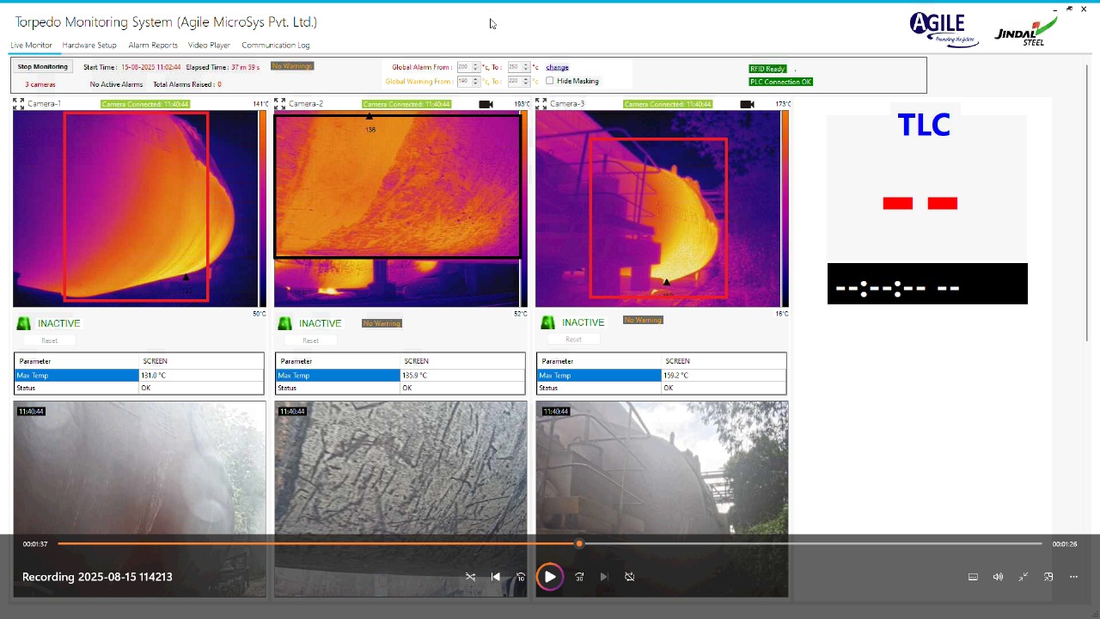Expand Camera-2 view to fullscreen

(x=279, y=104)
